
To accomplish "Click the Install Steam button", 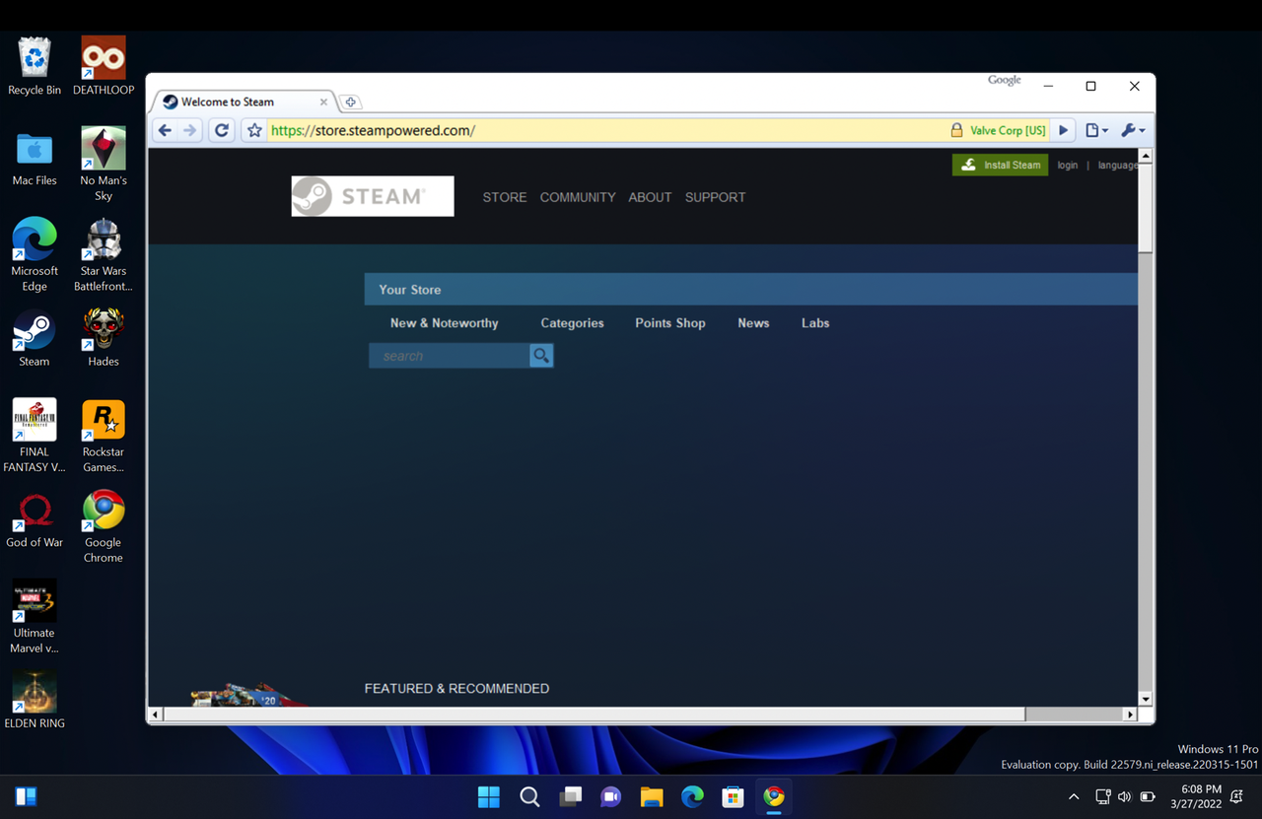I will 1000,165.
